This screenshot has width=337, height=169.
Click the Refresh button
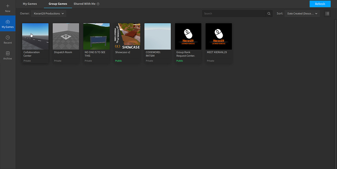(x=320, y=4)
